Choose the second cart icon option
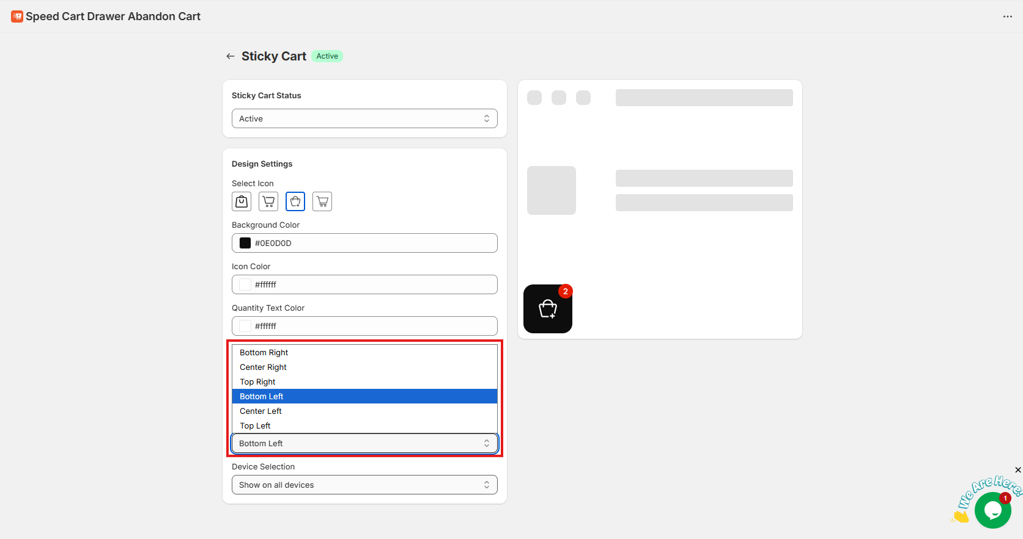 (268, 201)
